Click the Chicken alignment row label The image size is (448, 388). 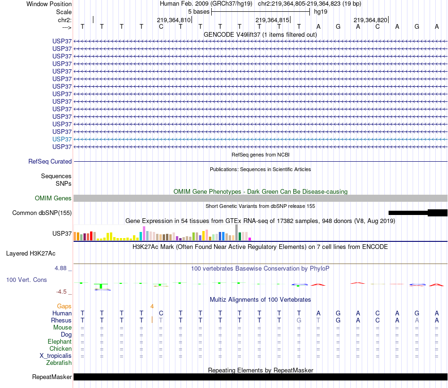coord(60,348)
